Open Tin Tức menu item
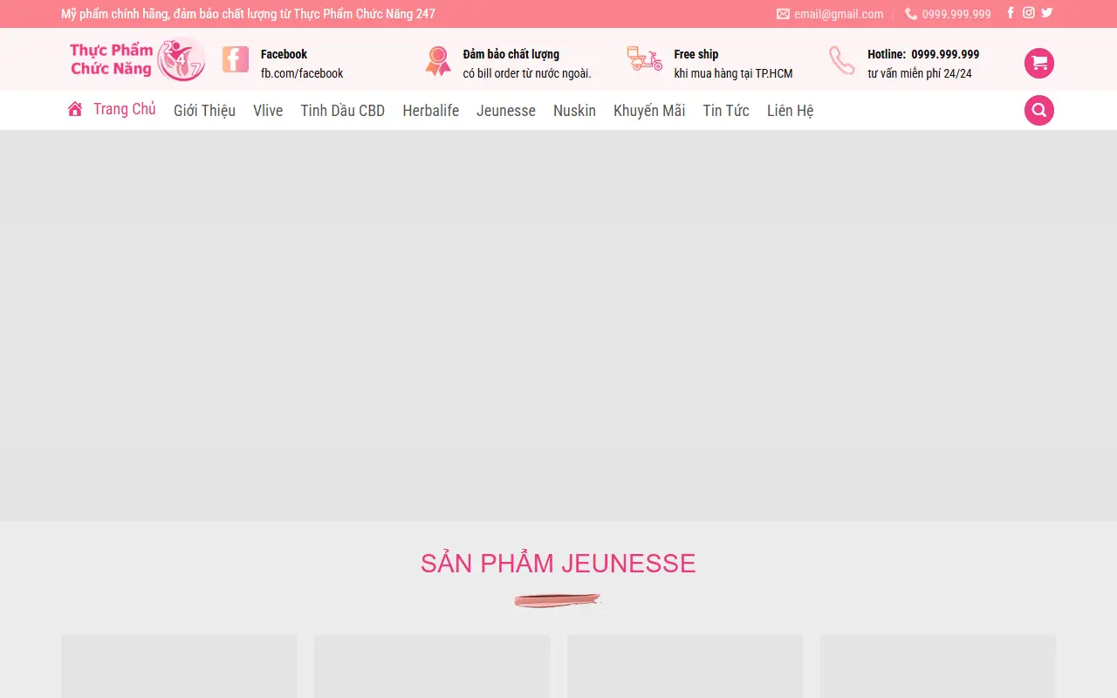Image resolution: width=1117 pixels, height=698 pixels. click(x=726, y=111)
